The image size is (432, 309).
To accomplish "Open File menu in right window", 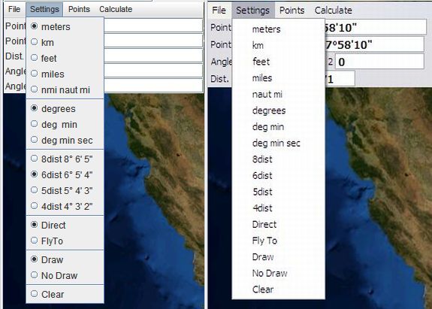I will tap(219, 11).
